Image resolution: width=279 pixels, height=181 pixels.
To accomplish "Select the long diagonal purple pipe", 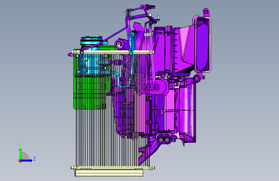I will [x=105, y=40].
